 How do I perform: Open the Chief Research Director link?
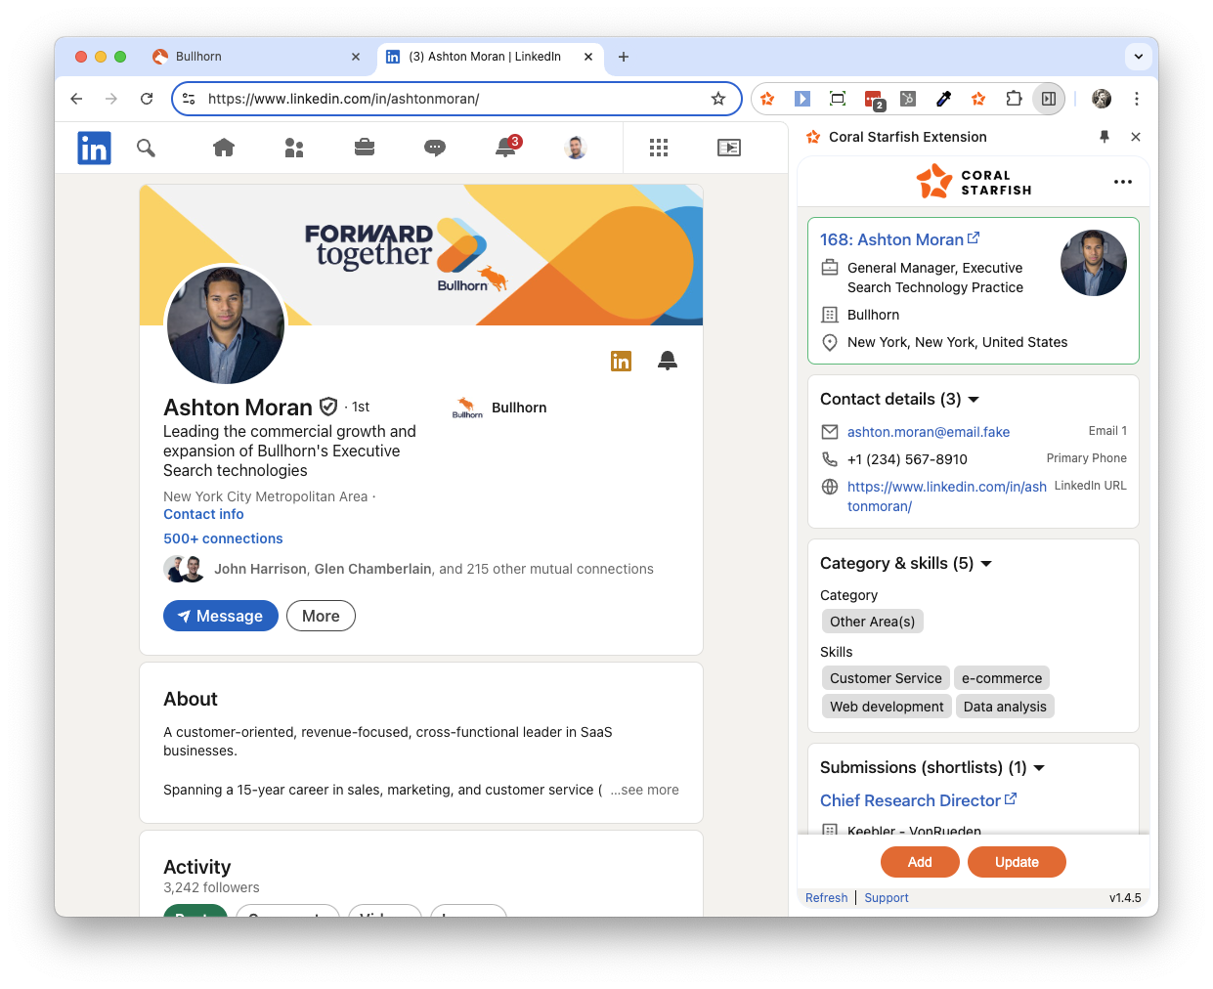[910, 800]
